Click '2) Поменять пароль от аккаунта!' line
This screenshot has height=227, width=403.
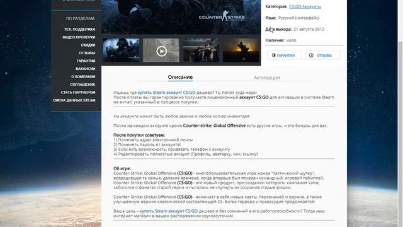click(x=147, y=144)
